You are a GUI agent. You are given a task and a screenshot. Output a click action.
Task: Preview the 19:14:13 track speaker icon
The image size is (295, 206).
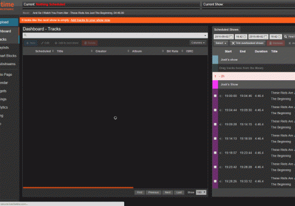[x=220, y=139]
